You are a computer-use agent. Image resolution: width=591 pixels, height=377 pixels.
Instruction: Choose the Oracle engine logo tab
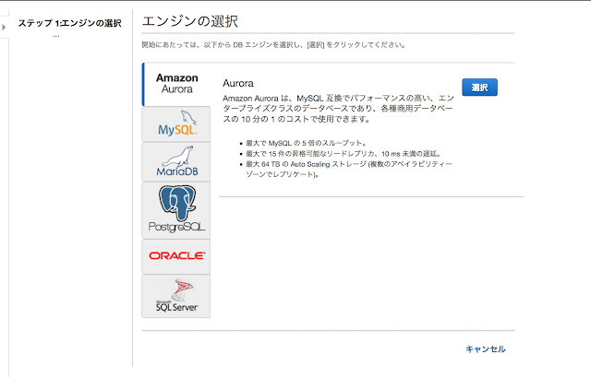pyautogui.click(x=176, y=256)
